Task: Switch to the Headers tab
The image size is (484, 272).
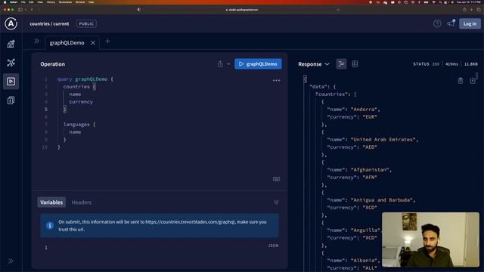Action: pyautogui.click(x=82, y=202)
